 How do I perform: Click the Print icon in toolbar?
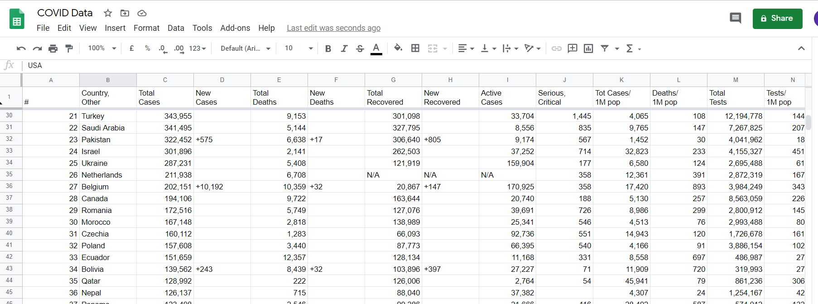click(53, 48)
